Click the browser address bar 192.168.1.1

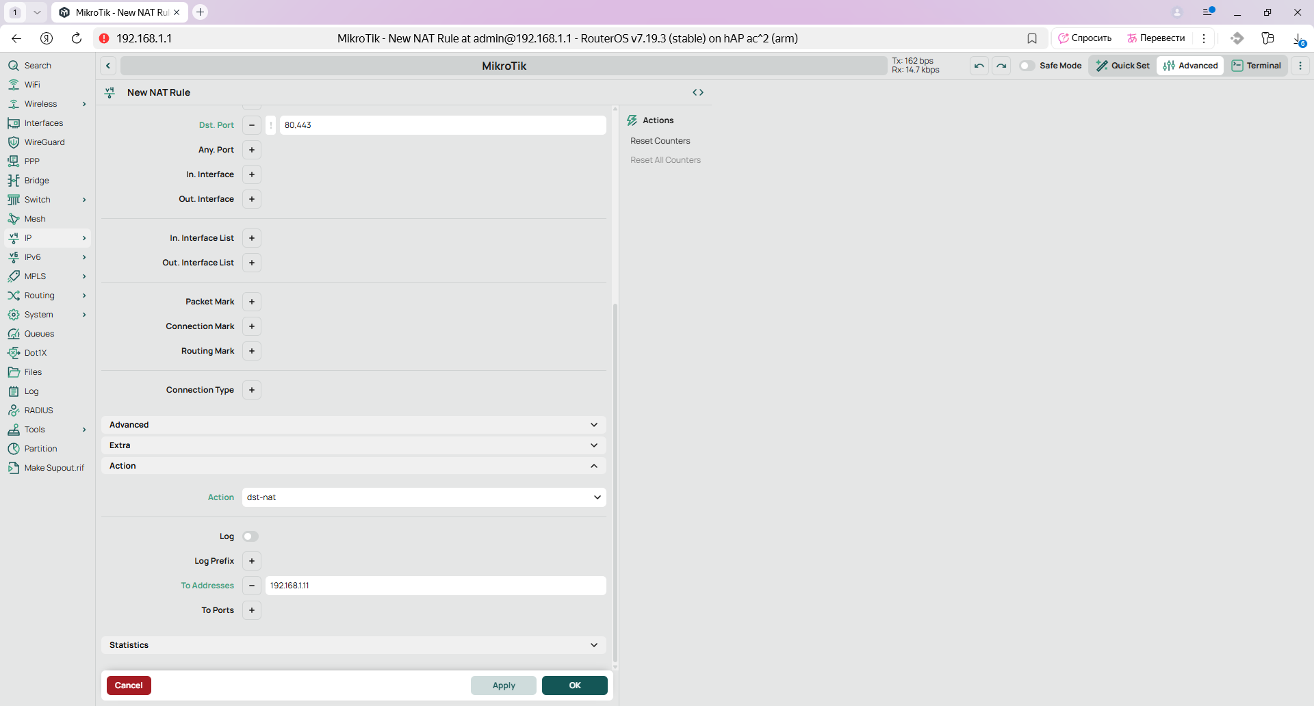(x=144, y=38)
